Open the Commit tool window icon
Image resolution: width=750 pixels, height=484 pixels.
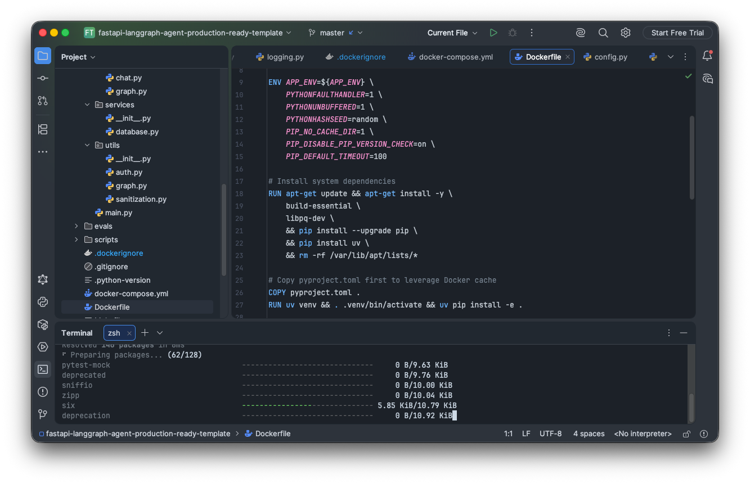click(43, 78)
